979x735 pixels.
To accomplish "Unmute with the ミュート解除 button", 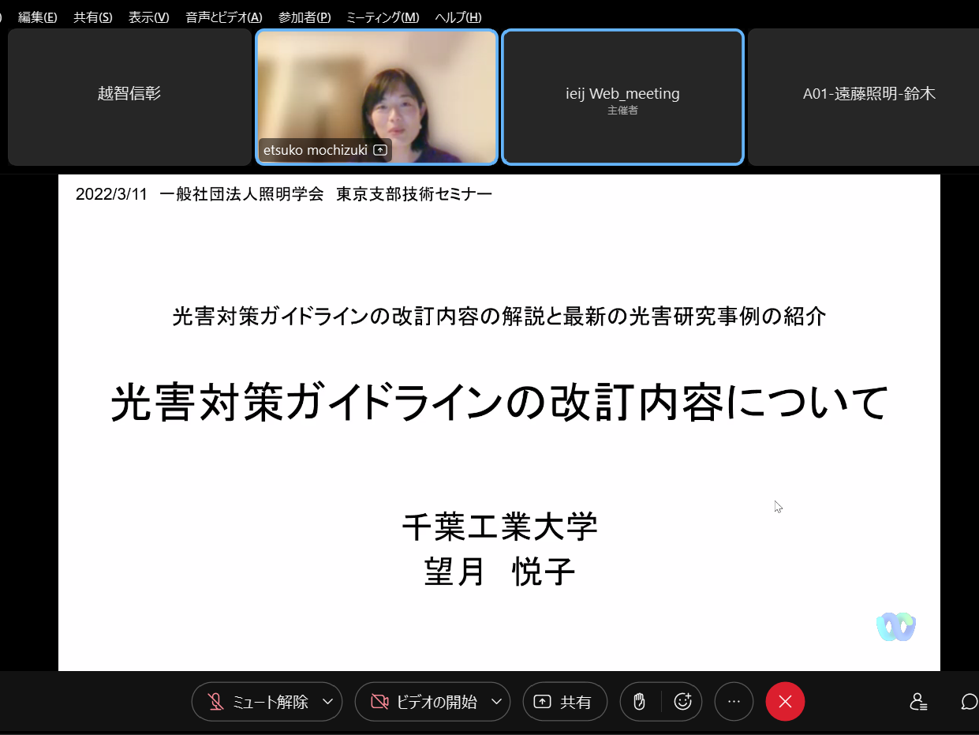I will click(x=258, y=702).
